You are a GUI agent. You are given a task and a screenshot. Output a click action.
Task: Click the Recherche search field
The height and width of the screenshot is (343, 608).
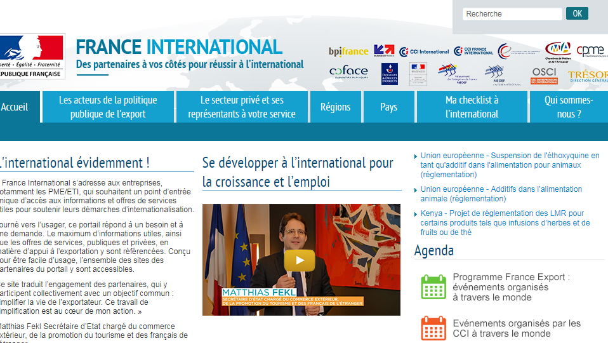click(512, 14)
